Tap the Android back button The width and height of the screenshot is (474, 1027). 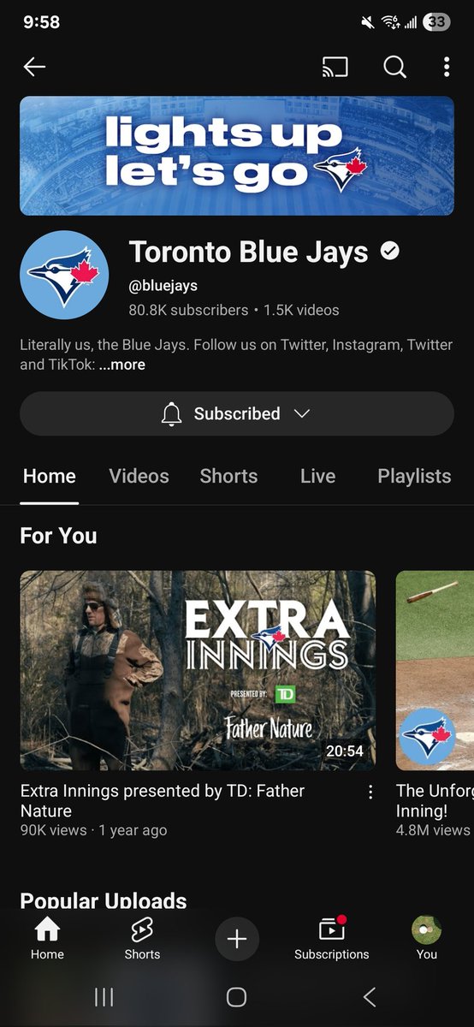click(370, 996)
